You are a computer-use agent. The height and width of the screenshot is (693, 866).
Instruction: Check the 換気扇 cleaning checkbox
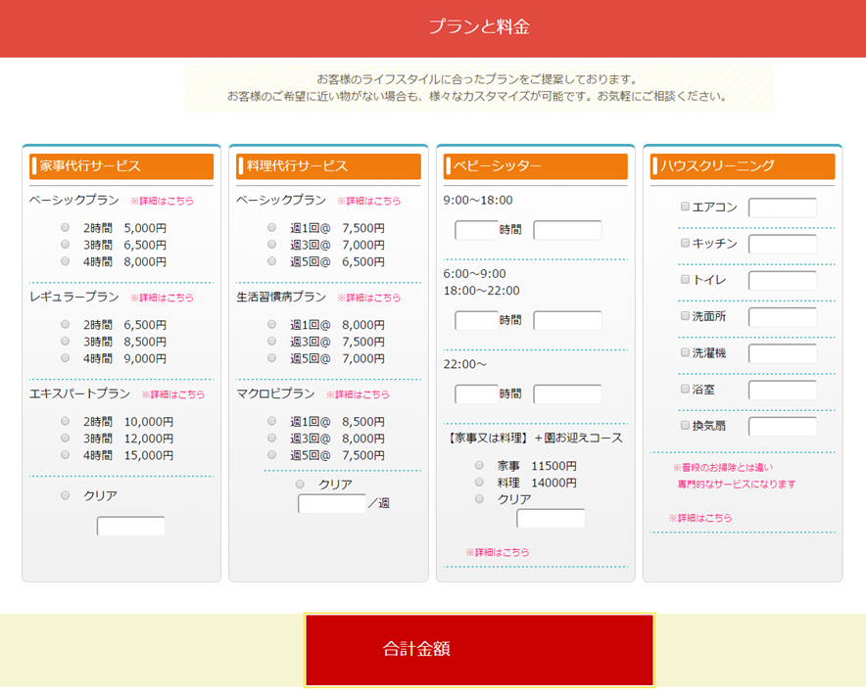(685, 426)
